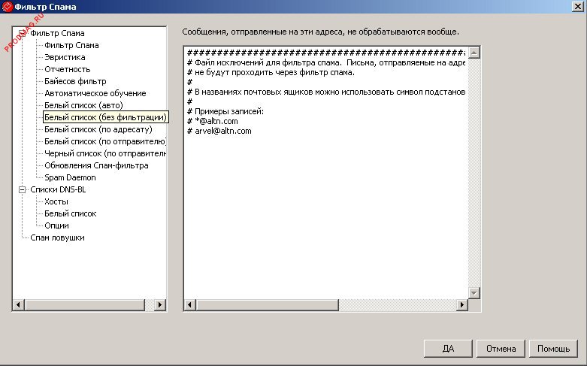Select Обновления Спам-фильтра item
The height and width of the screenshot is (366, 587).
(96, 165)
